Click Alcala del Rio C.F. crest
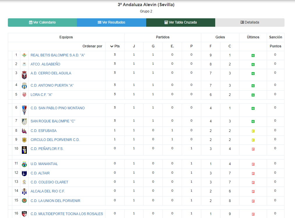The width and height of the screenshot is (295, 218). point(24,192)
